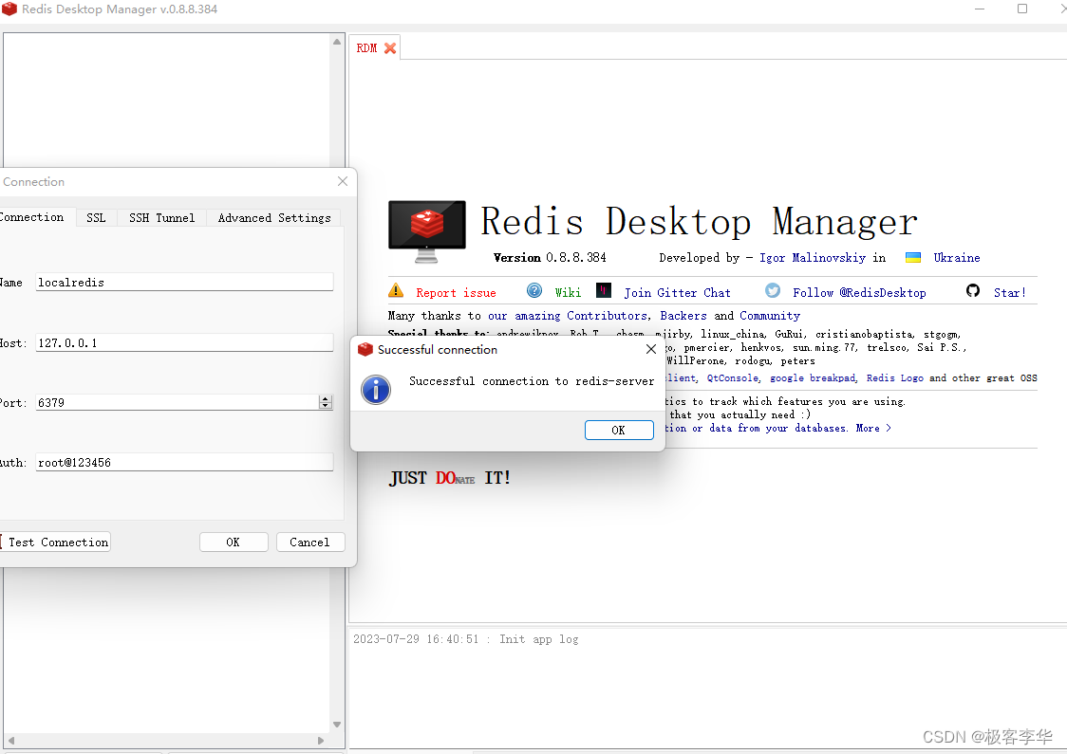1067x754 pixels.
Task: Click the Wiki question mark icon
Action: point(534,291)
